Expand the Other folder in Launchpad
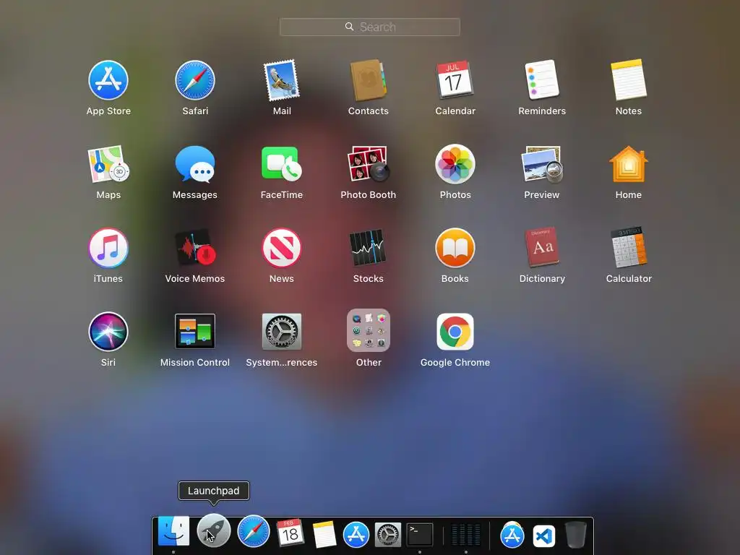This screenshot has height=555, width=740. pos(368,330)
